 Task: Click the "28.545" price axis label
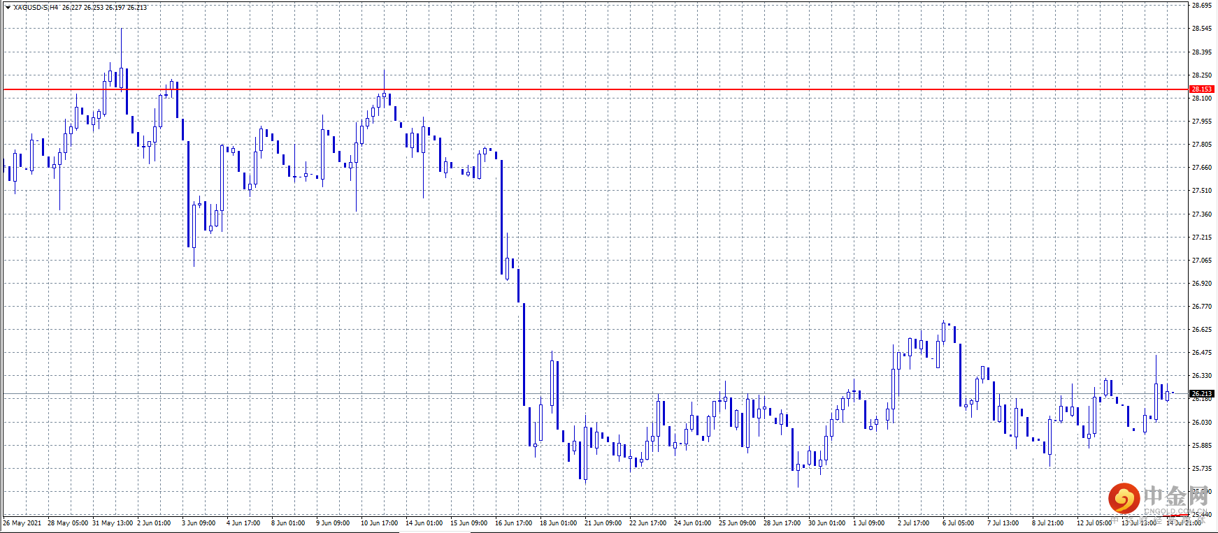pyautogui.click(x=1202, y=29)
